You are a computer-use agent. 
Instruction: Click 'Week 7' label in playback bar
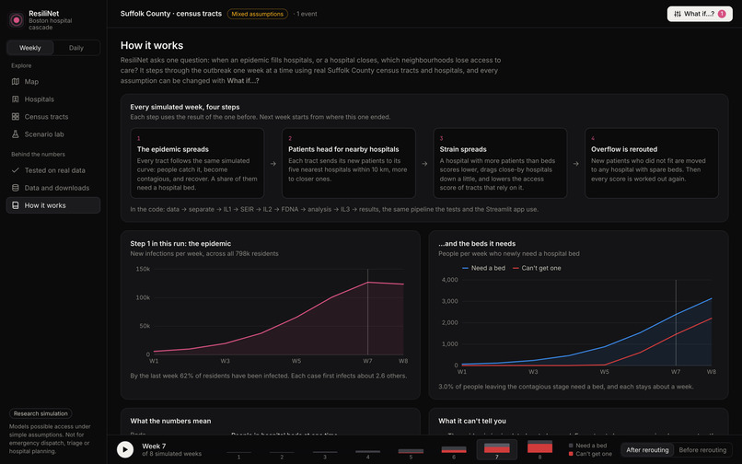(x=154, y=446)
